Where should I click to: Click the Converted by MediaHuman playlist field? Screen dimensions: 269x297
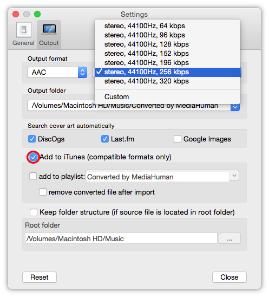pyautogui.click(x=158, y=176)
